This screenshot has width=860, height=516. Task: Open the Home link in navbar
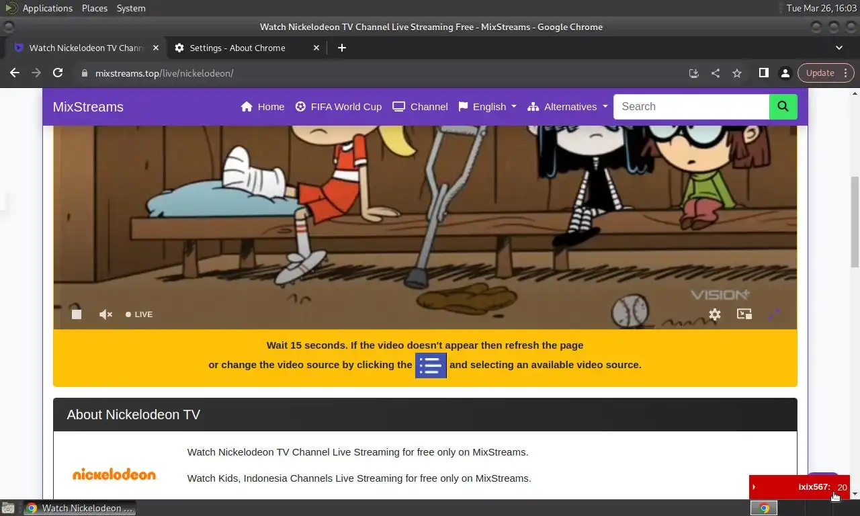263,107
